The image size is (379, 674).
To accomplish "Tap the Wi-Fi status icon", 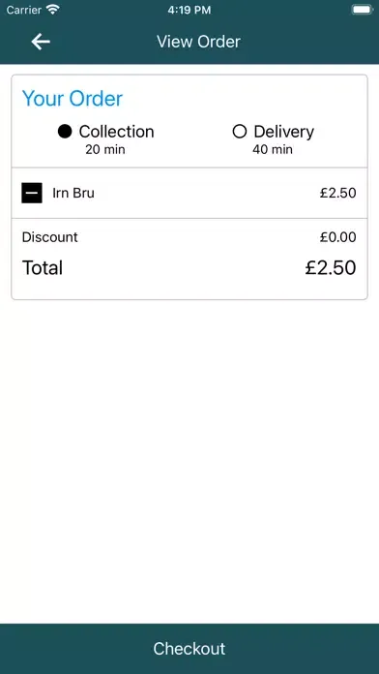I will pyautogui.click(x=53, y=10).
